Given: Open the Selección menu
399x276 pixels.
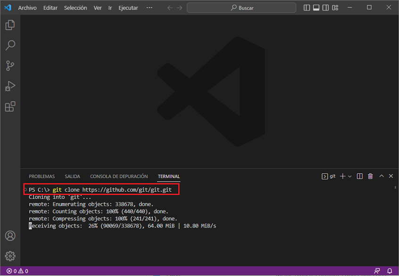Looking at the screenshot, I should (x=75, y=8).
